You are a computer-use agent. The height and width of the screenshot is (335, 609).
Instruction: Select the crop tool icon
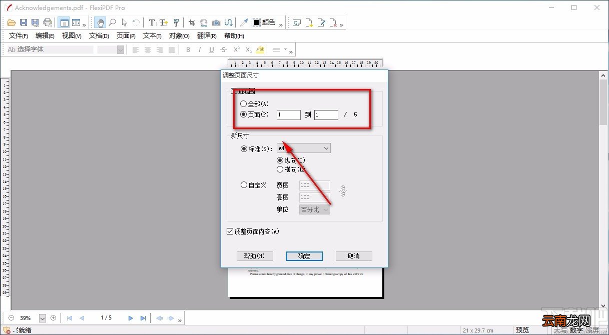(192, 22)
